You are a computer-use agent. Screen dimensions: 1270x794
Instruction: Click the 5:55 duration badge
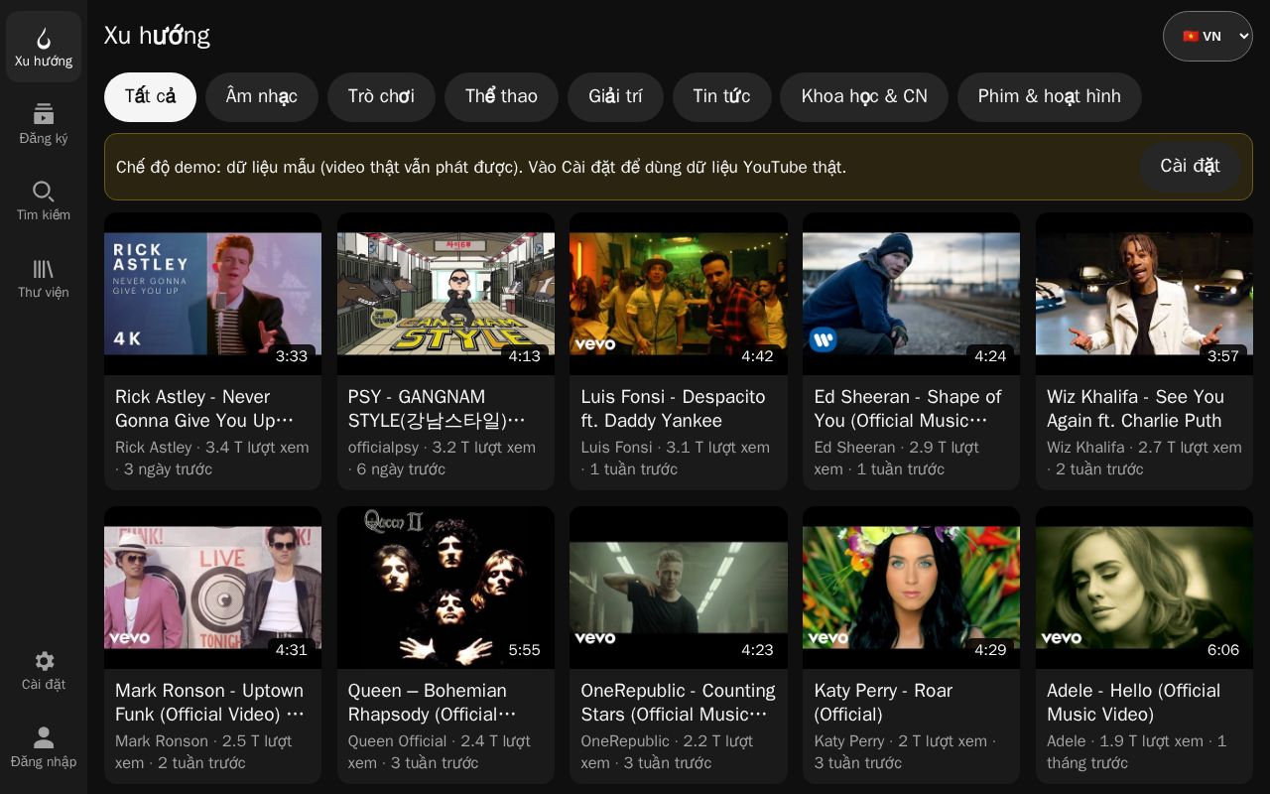(x=524, y=650)
